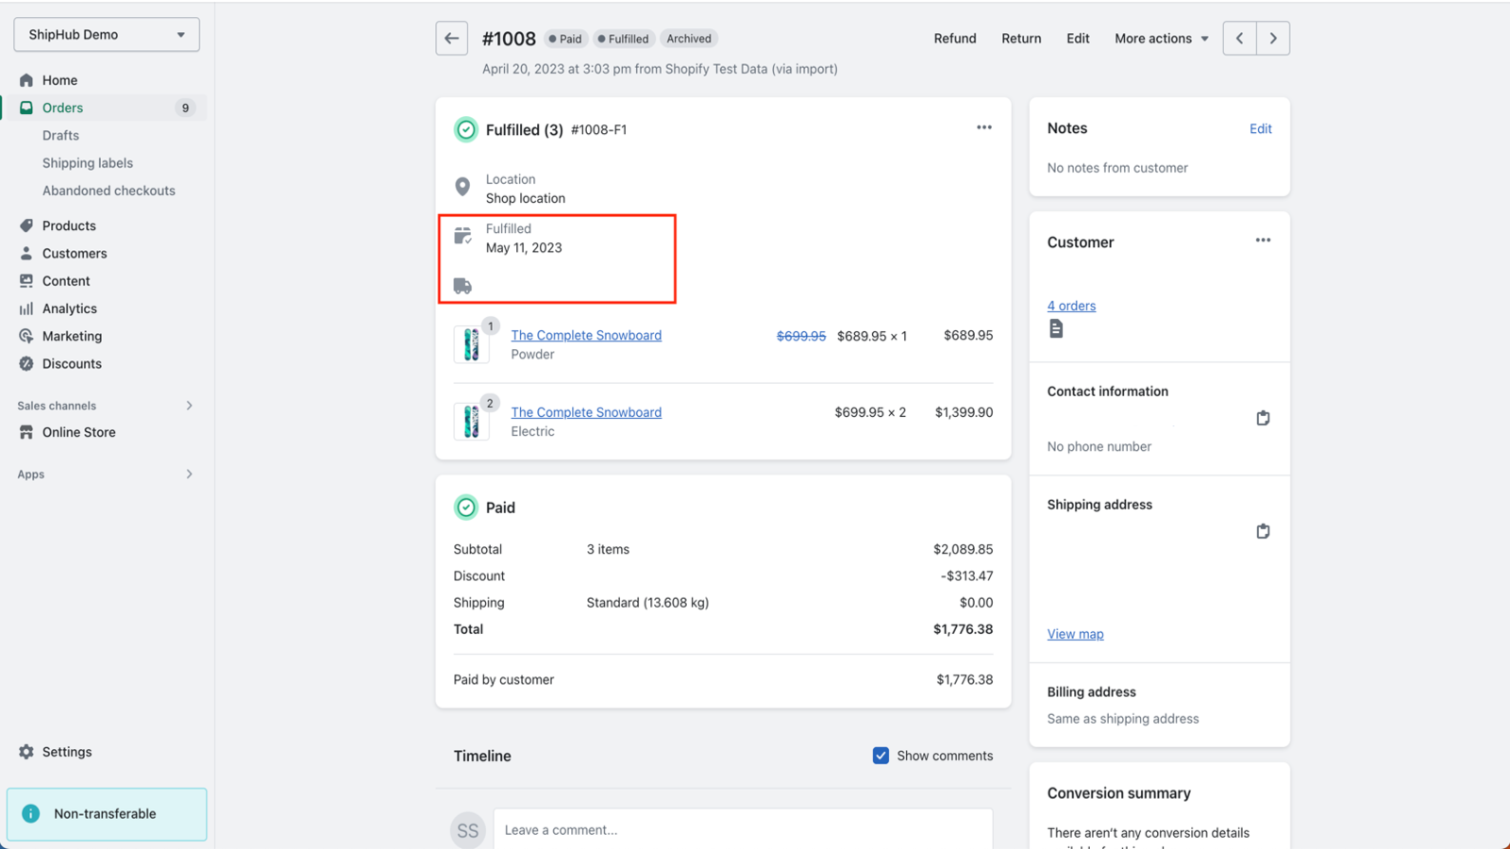The image size is (1510, 849).
Task: Open the Analytics section
Action: pyautogui.click(x=69, y=308)
